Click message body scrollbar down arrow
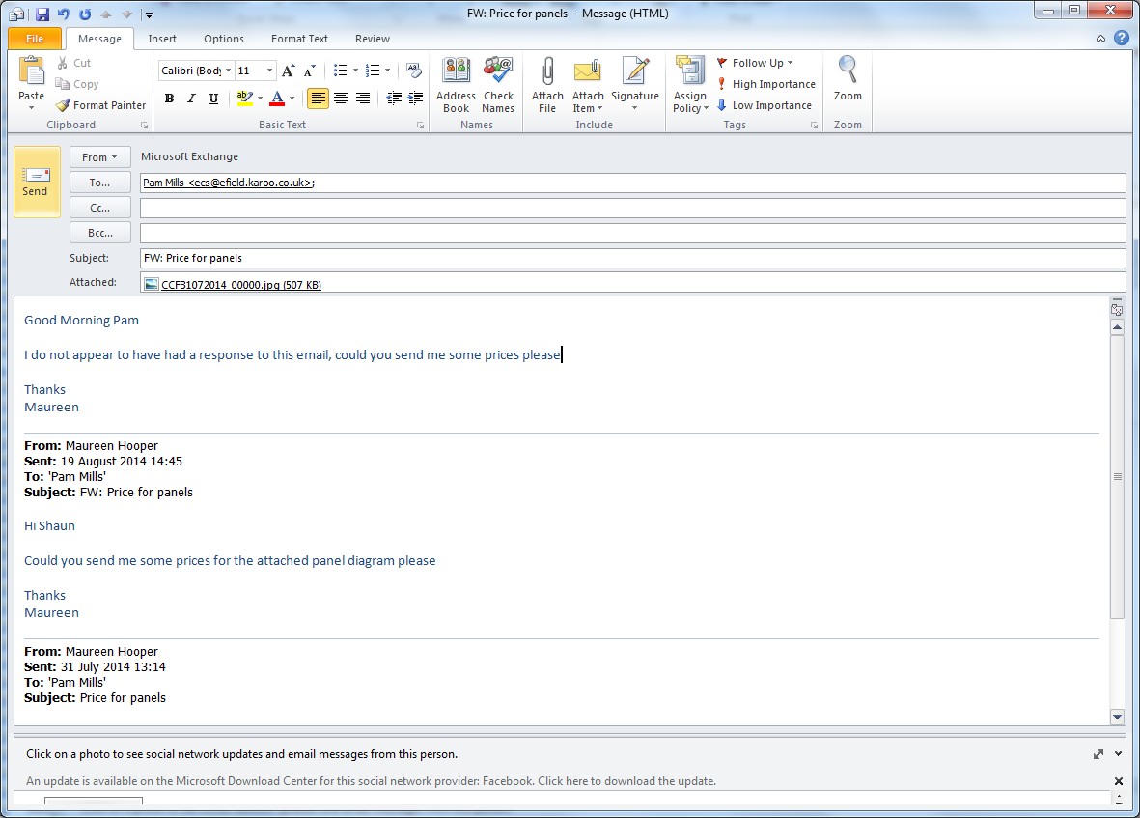1140x818 pixels. (1118, 717)
